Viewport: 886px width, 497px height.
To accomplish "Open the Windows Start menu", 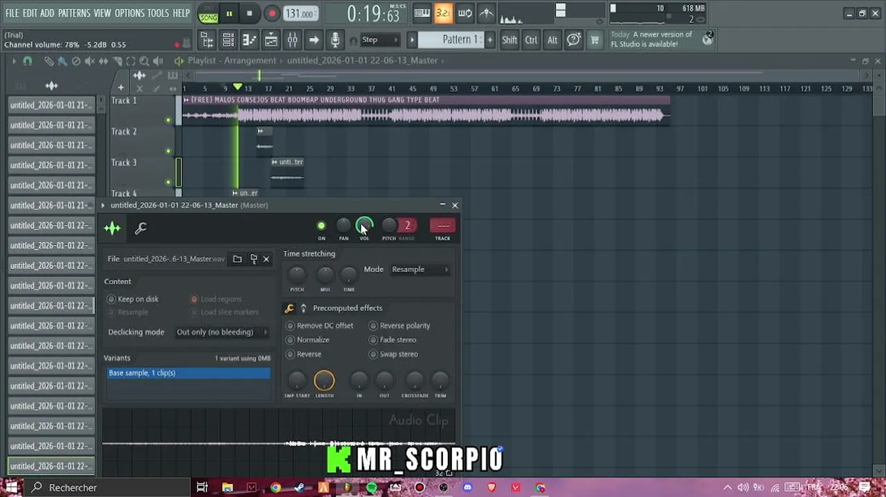I will click(11, 487).
